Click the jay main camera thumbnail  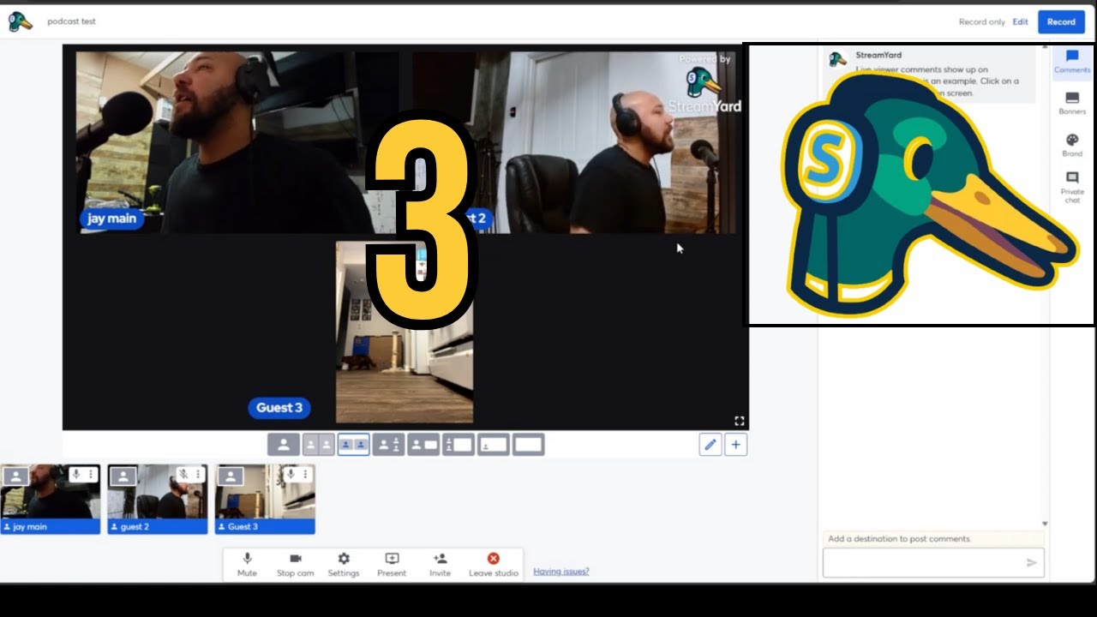pyautogui.click(x=50, y=500)
